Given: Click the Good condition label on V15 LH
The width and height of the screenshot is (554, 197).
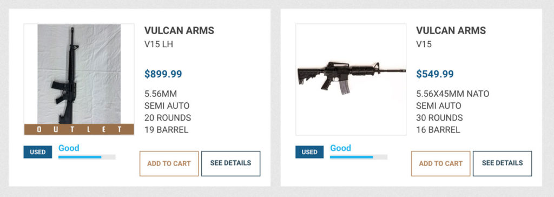Looking at the screenshot, I should tap(69, 148).
